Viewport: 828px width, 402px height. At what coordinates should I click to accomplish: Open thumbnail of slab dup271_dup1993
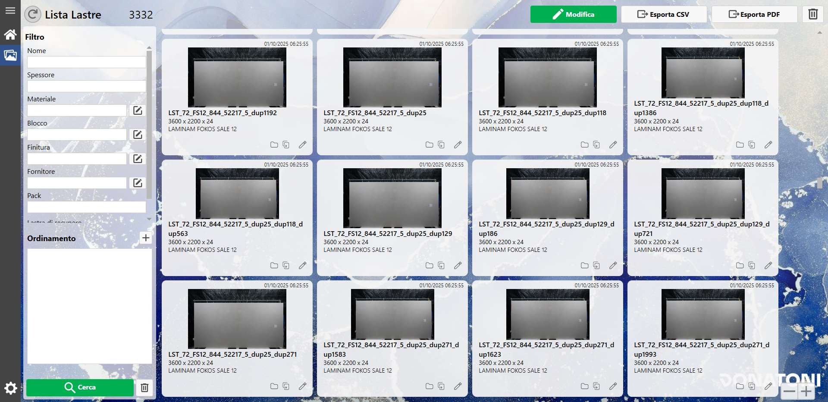click(x=703, y=314)
